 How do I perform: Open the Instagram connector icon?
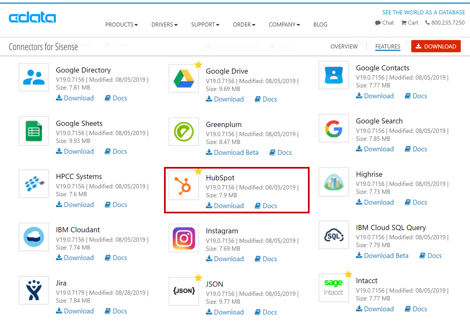[184, 238]
